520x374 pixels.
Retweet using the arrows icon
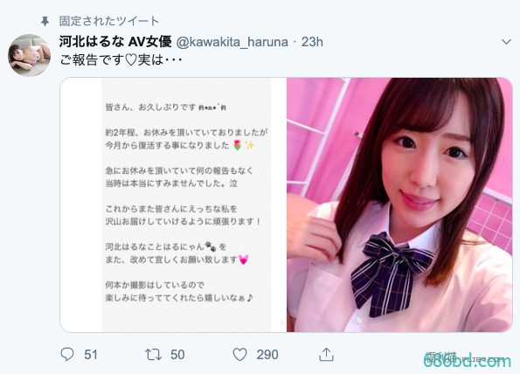click(153, 355)
